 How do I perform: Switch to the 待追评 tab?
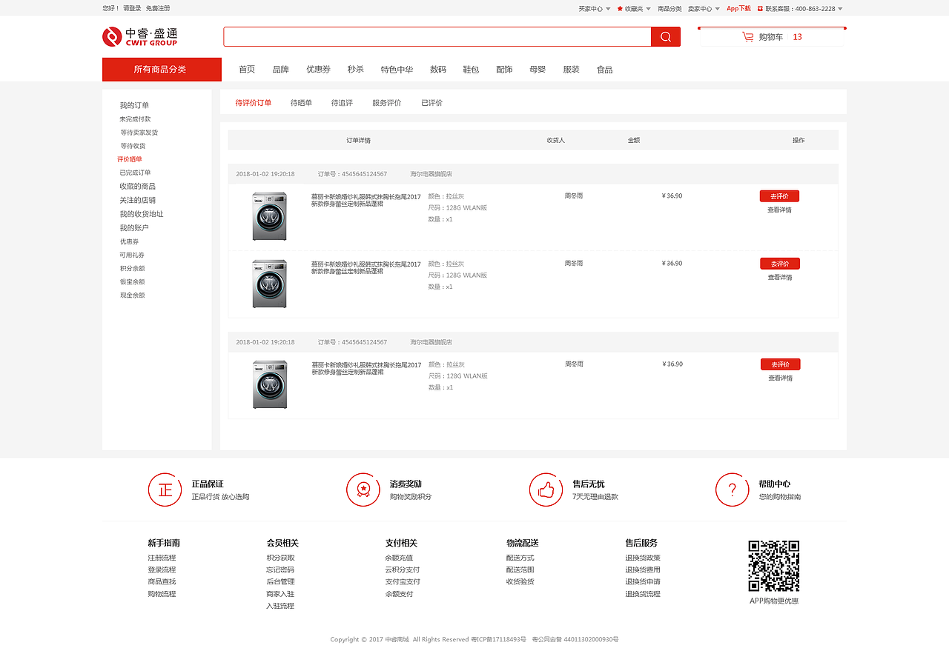342,103
